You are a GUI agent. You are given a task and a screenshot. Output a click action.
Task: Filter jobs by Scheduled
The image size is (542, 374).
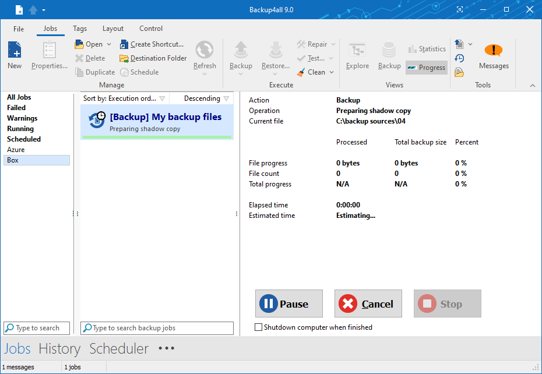[24, 139]
